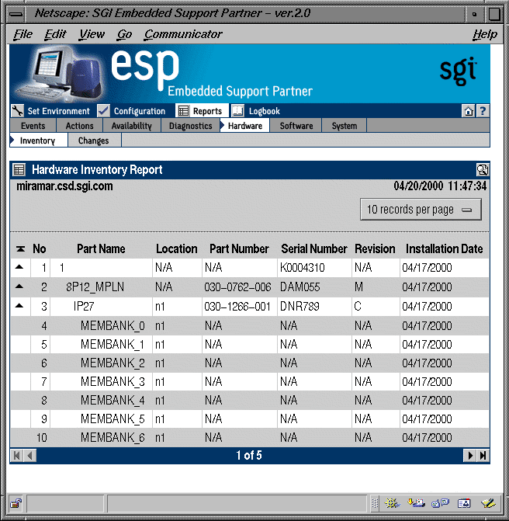Go to next page of results
This screenshot has width=509, height=521.
pyautogui.click(x=470, y=456)
